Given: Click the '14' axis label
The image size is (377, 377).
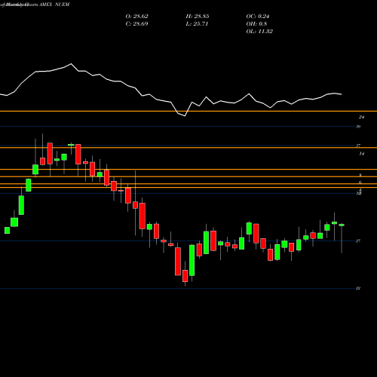Looking at the screenshot, I should tap(361, 154).
